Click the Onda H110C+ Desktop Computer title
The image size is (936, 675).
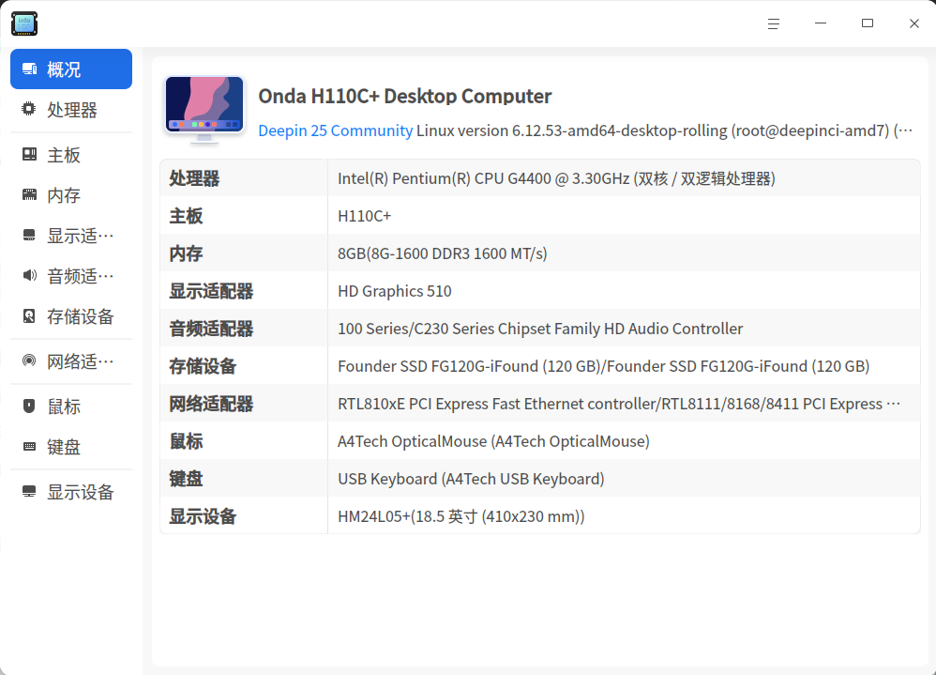(405, 96)
